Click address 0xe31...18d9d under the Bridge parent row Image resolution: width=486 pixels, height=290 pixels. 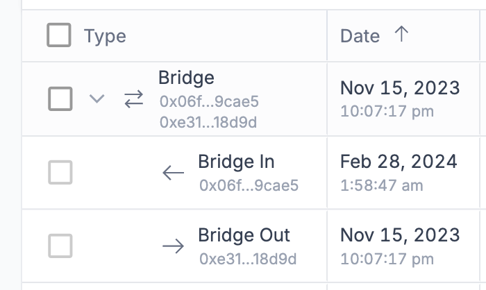209,122
